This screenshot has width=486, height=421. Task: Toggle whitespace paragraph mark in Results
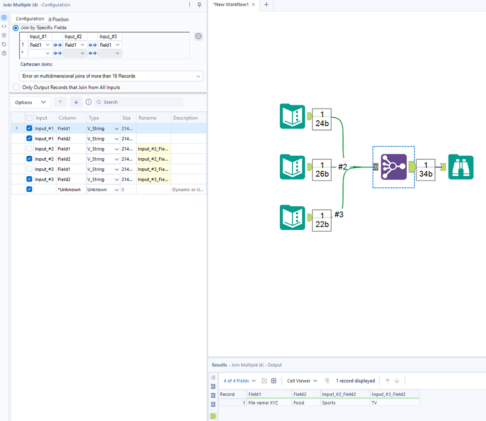click(327, 381)
